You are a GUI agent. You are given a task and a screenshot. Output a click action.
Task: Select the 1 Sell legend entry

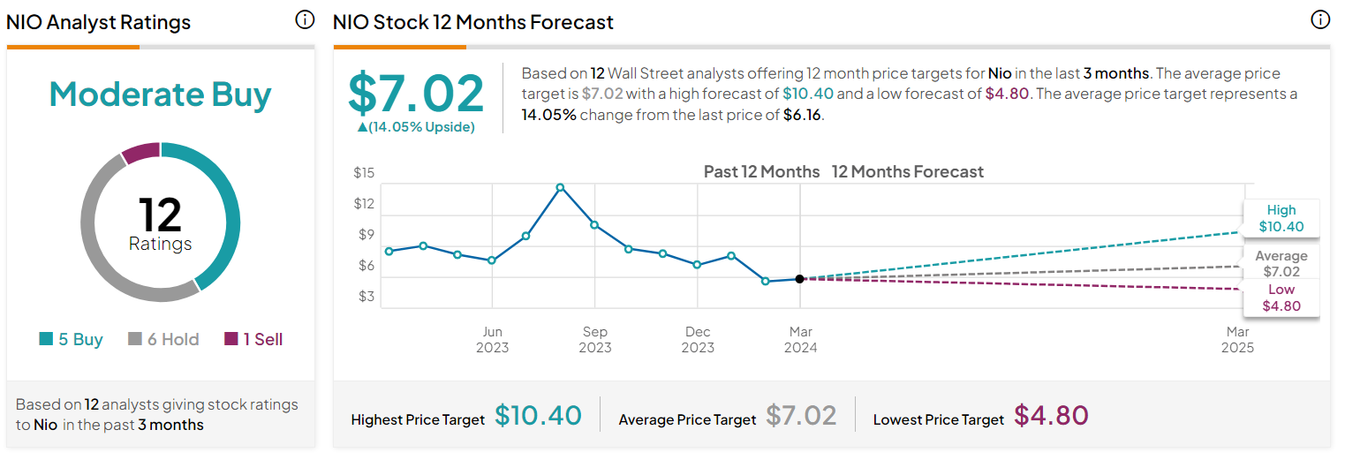[253, 339]
